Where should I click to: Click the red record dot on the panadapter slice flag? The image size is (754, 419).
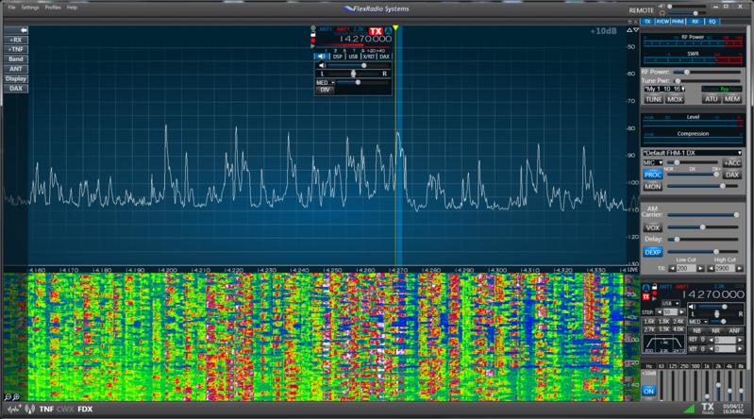[313, 41]
